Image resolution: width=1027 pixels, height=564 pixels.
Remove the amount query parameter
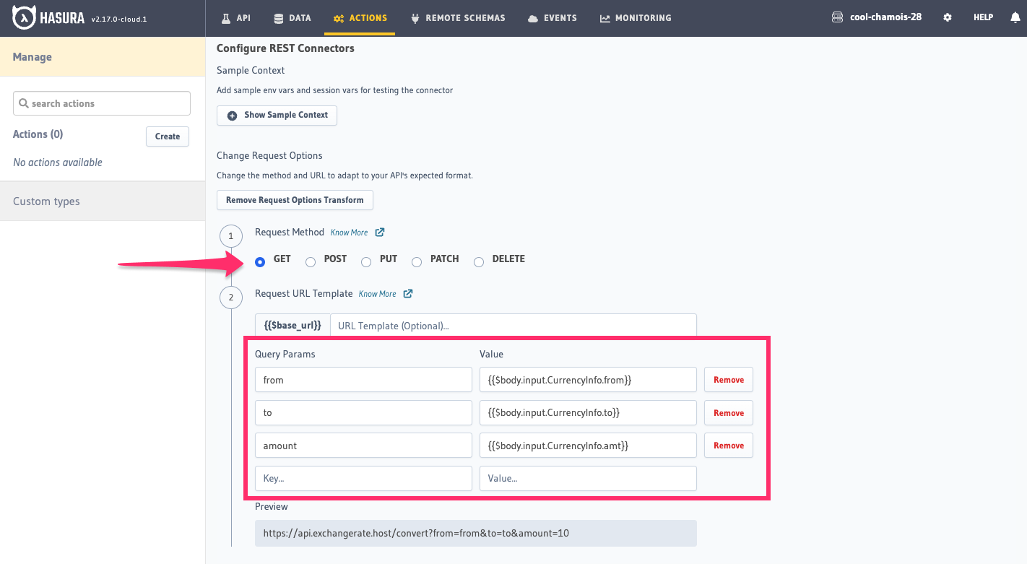tap(728, 445)
